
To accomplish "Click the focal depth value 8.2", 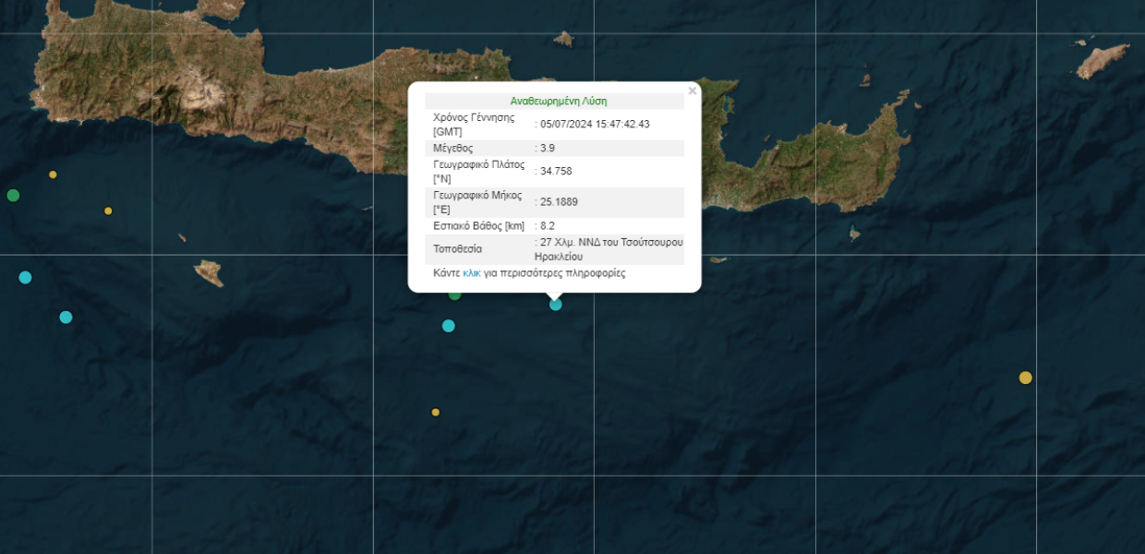I will point(548,225).
